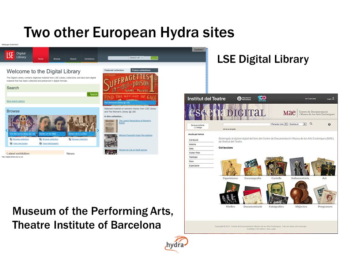Open the Indumentària collection icon
This screenshot has height=263, width=351.
click(299, 167)
